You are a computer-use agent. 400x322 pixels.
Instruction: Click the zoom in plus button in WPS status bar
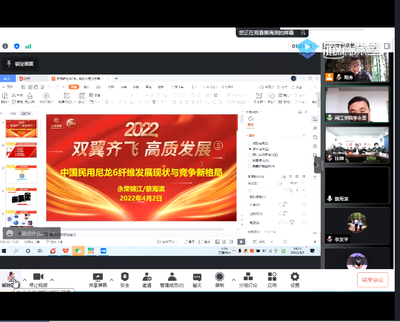coord(315,242)
